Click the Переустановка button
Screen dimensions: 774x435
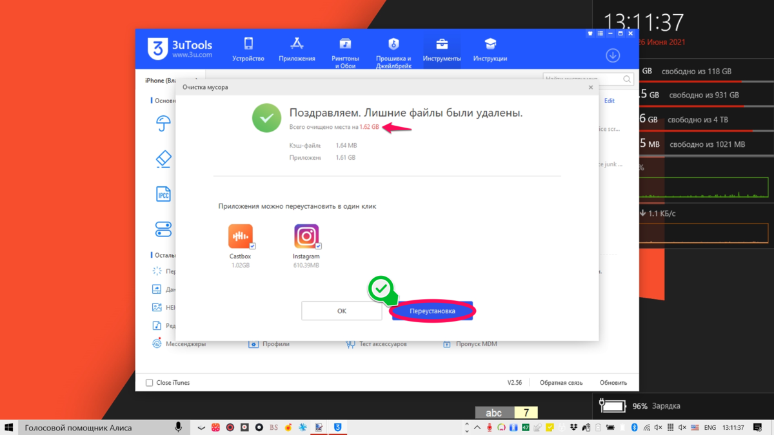click(x=432, y=311)
